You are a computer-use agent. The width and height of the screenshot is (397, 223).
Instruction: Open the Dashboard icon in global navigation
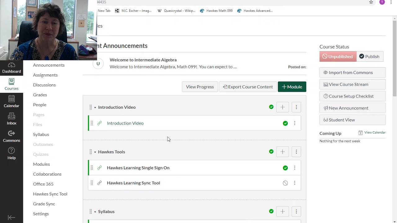click(11, 68)
